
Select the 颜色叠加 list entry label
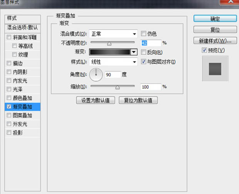[x=22, y=98]
